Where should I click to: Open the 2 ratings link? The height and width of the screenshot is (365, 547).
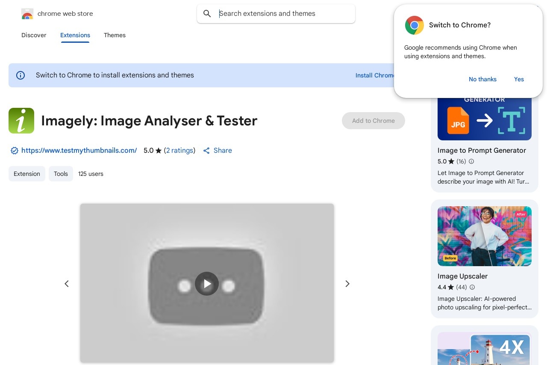[x=179, y=151]
